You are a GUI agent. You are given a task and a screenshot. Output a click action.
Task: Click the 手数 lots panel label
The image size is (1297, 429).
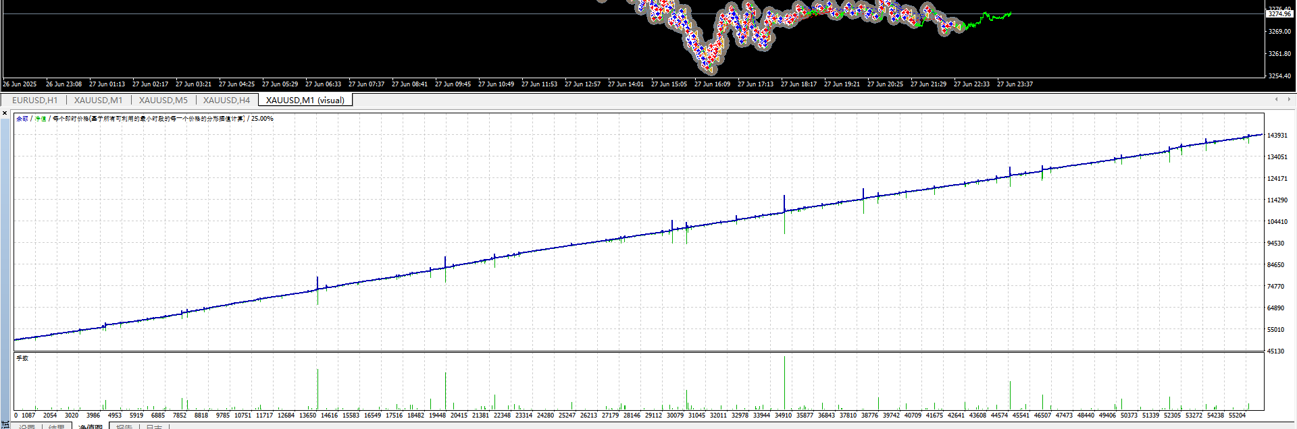point(22,358)
